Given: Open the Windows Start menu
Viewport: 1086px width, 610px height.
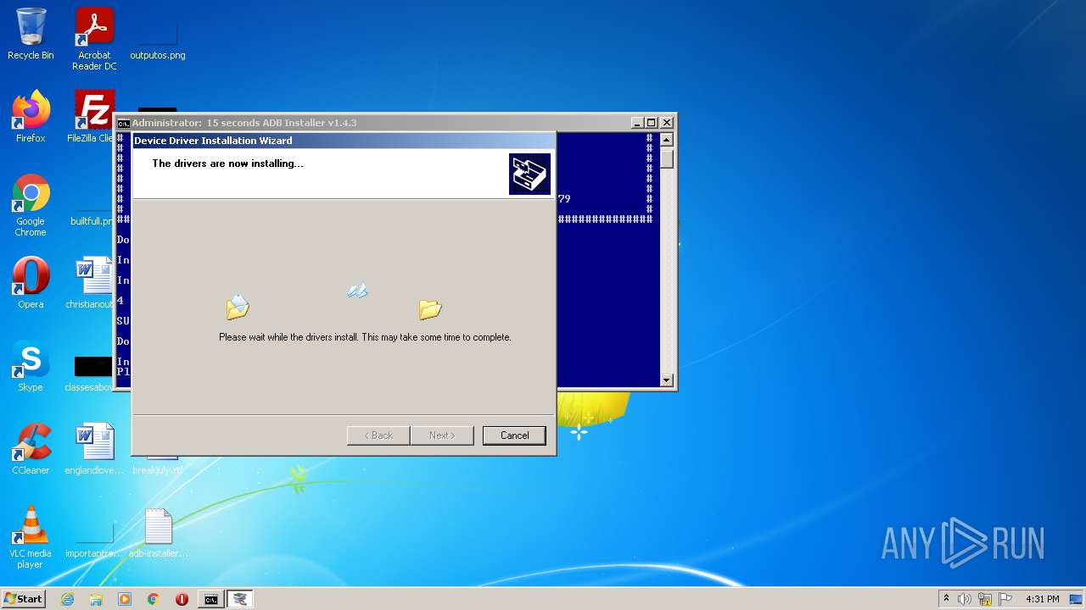Looking at the screenshot, I should tap(24, 599).
